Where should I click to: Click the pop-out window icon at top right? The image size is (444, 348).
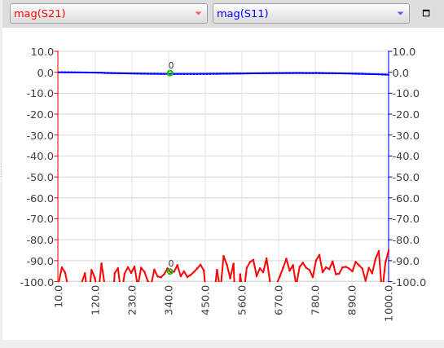[426, 13]
